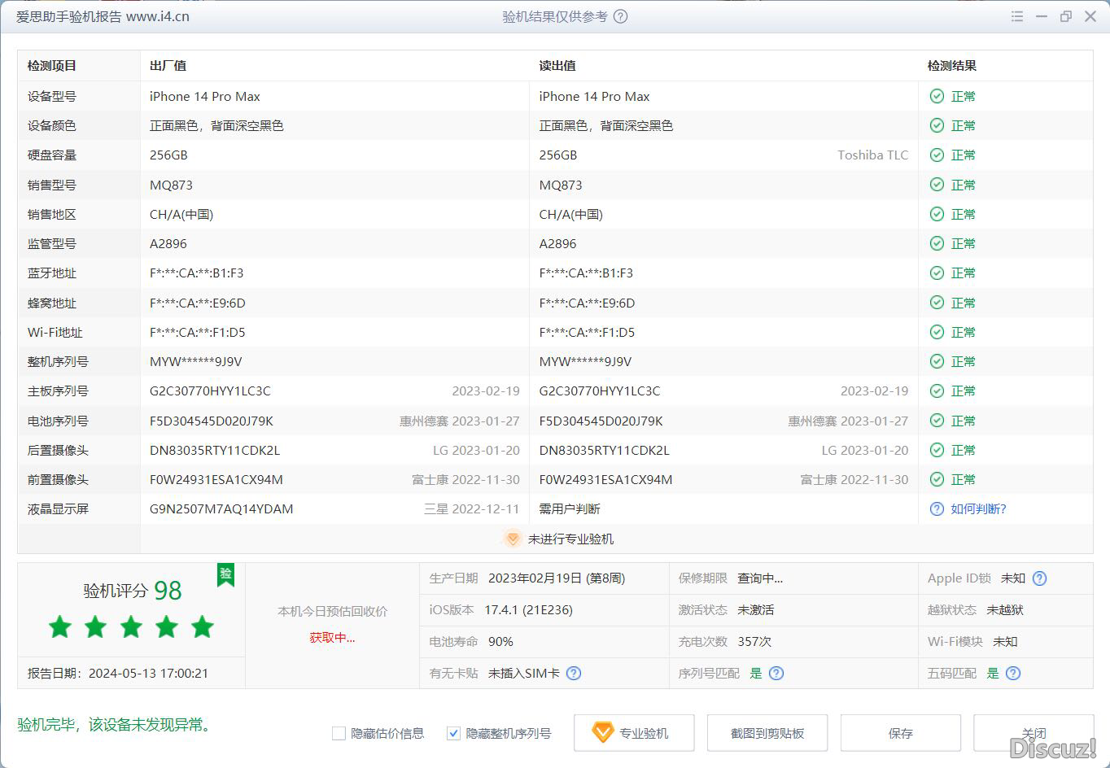This screenshot has height=768, width=1110.
Task: Select the 出厂值 column header
Action: (168, 66)
